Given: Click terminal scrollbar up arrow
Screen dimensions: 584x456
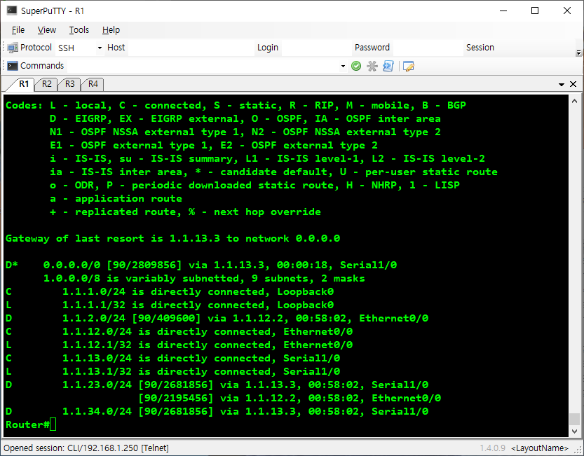Looking at the screenshot, I should pyautogui.click(x=574, y=101).
